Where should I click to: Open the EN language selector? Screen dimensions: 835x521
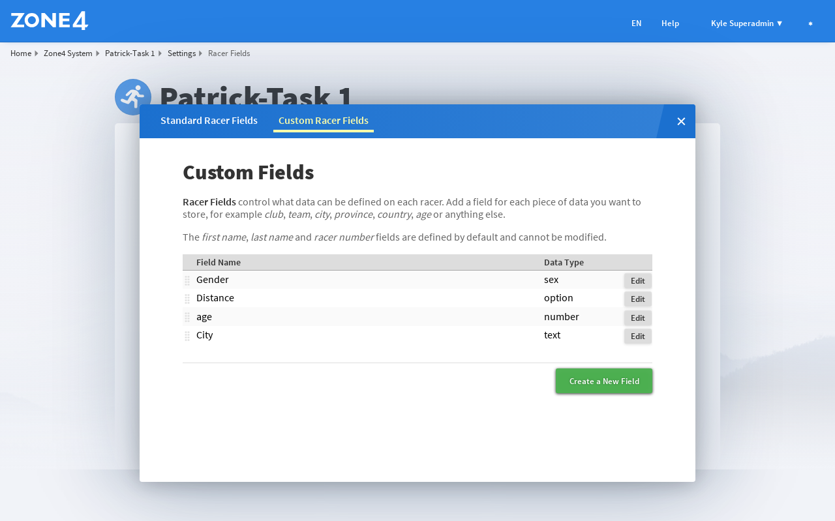coord(636,23)
